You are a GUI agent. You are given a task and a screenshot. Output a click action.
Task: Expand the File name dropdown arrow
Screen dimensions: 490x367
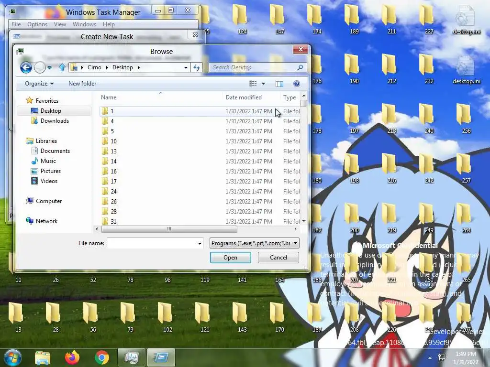(200, 243)
